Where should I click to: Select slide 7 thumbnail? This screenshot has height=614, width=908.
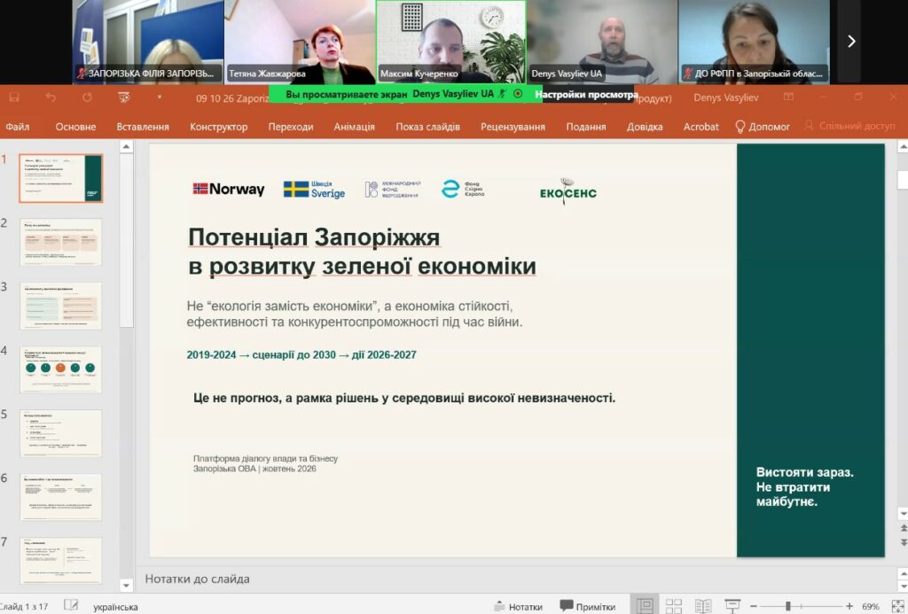pyautogui.click(x=61, y=561)
